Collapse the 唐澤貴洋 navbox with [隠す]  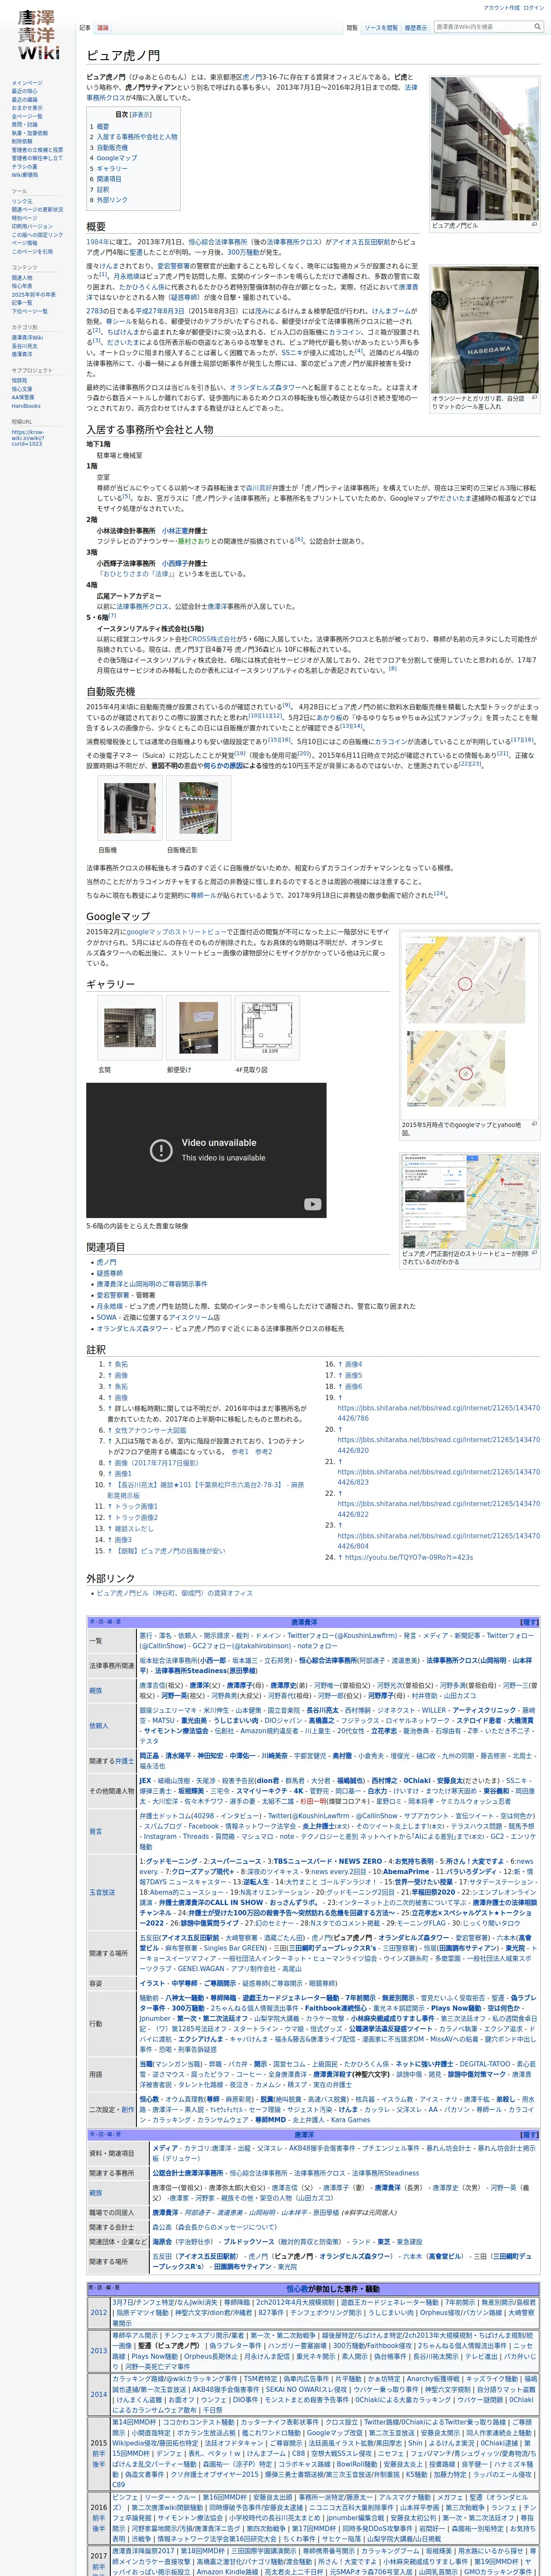[x=529, y=1622]
